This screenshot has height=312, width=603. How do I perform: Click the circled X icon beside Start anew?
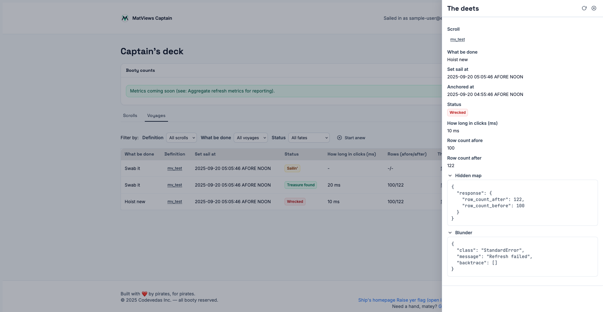340,138
